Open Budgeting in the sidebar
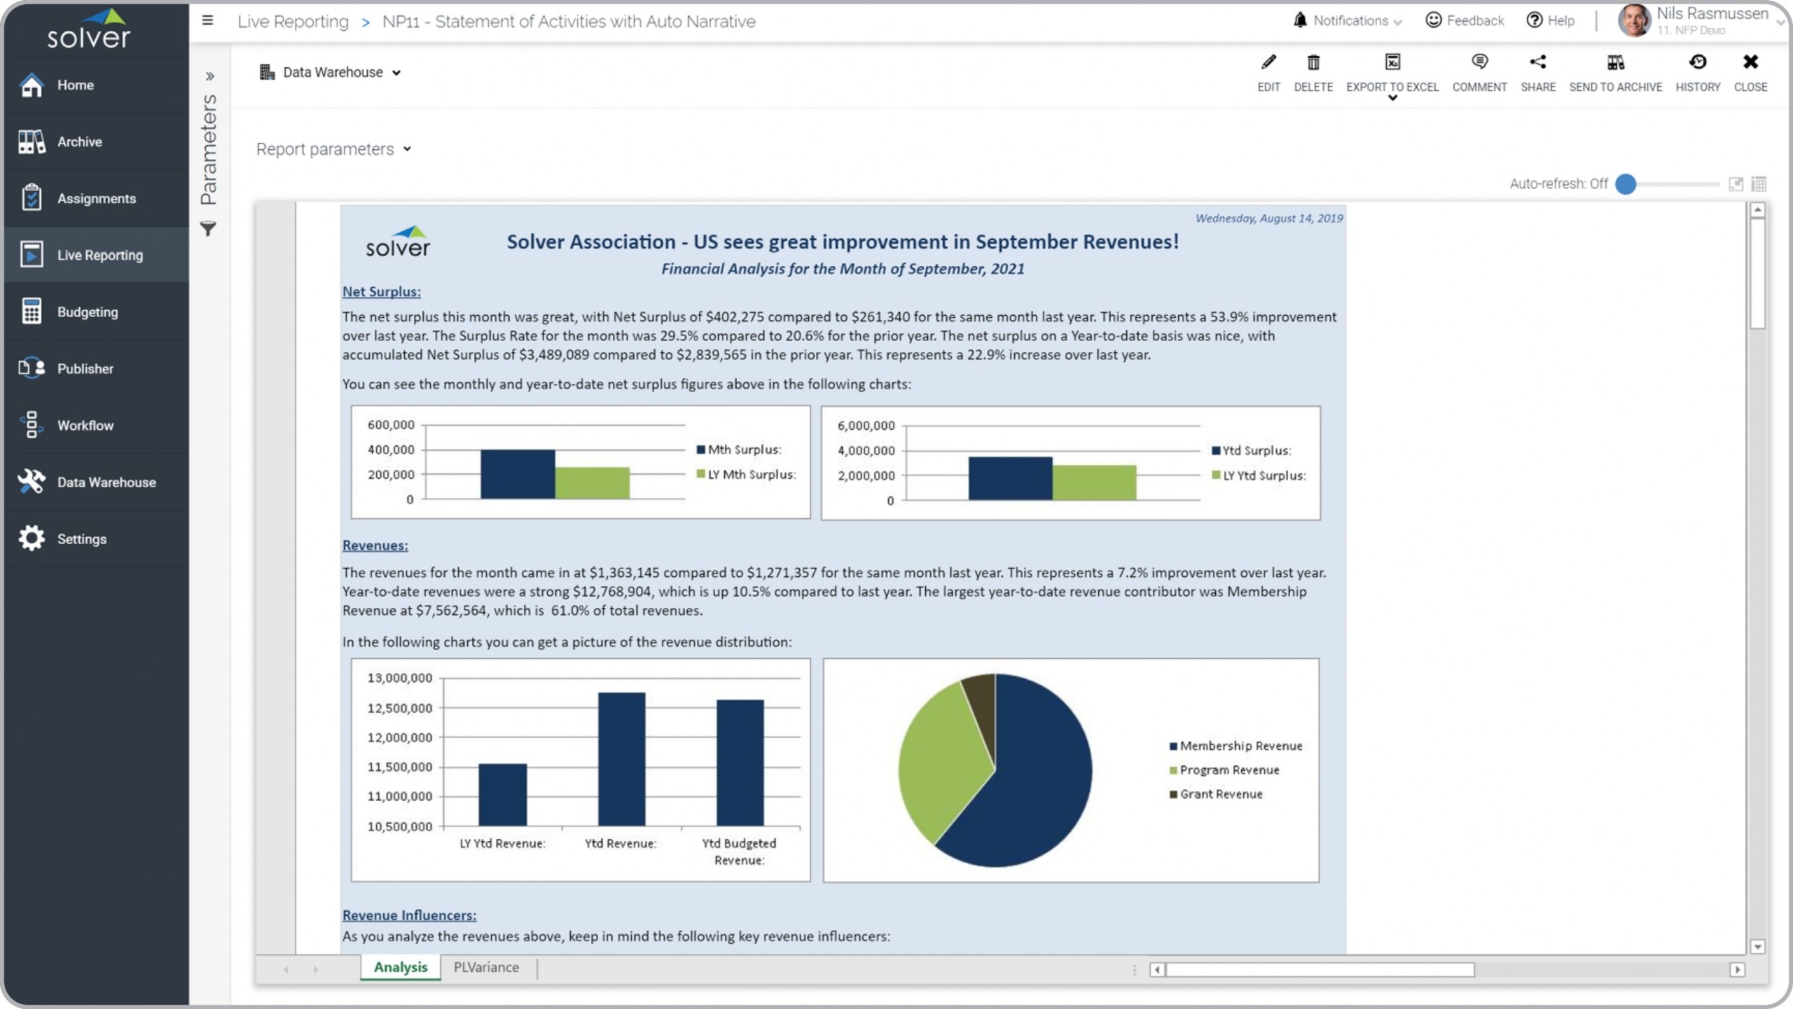This screenshot has width=1793, height=1009. 88,312
